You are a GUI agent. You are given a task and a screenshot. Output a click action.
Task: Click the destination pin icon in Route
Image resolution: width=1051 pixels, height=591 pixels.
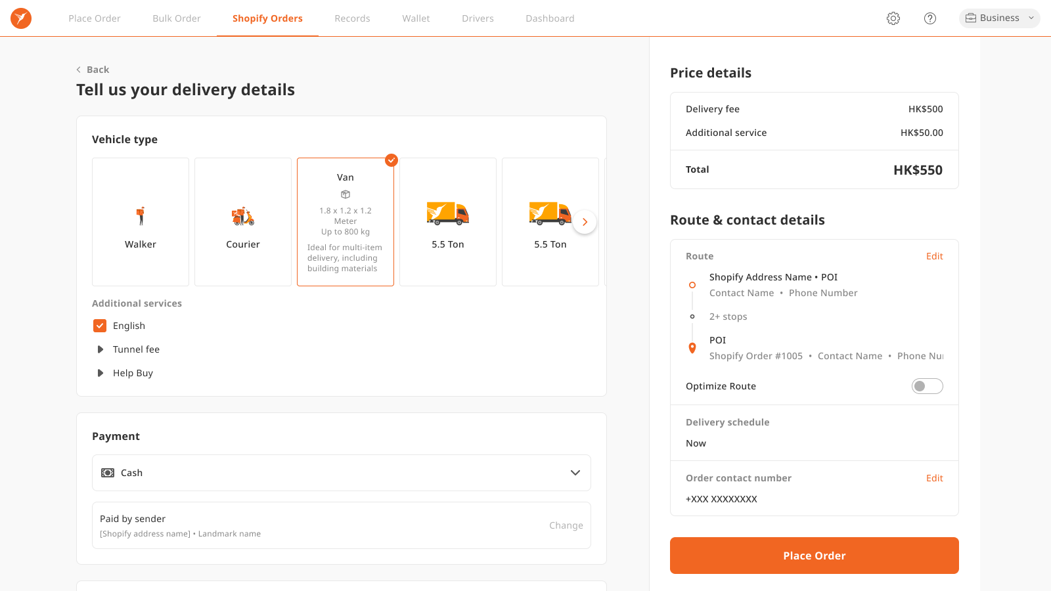point(692,347)
